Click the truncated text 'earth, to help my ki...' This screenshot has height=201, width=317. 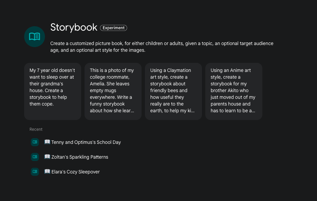172,111
